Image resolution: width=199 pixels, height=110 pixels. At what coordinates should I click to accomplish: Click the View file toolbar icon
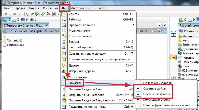pyautogui.click(x=26, y=14)
